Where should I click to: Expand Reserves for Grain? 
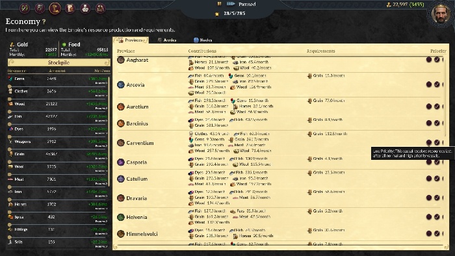click(x=101, y=159)
